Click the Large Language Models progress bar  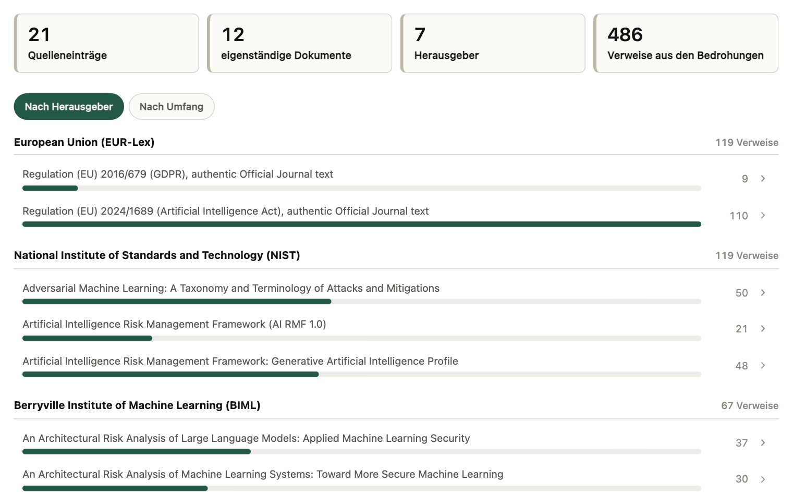click(362, 452)
